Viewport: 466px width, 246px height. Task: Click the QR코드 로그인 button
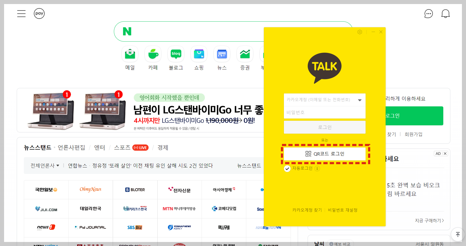324,154
